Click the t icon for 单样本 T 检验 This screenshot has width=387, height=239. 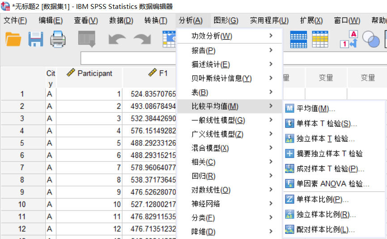(289, 123)
